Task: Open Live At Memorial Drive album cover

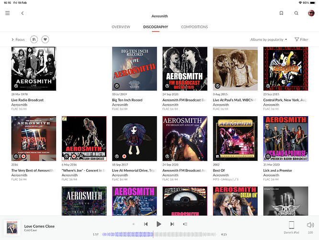Action: click(x=135, y=139)
